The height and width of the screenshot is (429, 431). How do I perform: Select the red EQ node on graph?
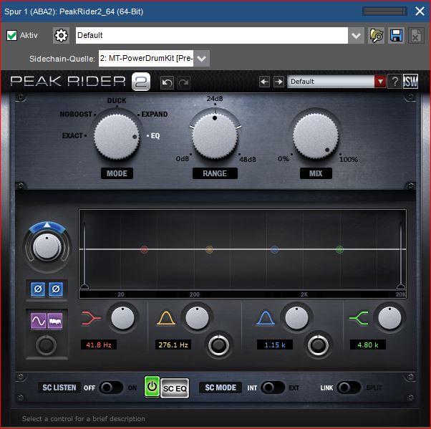click(x=145, y=249)
